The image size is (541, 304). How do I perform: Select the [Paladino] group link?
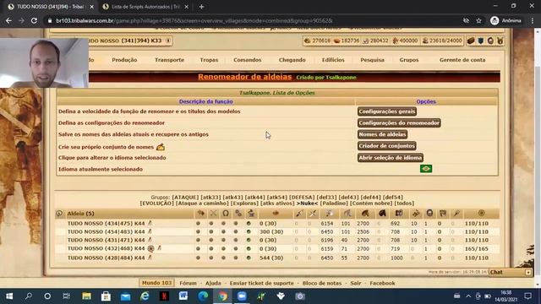pos(335,204)
